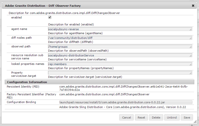The width and height of the screenshot is (199, 126).
Task: Edit the resource resolution sub service name field
Action: point(120,55)
